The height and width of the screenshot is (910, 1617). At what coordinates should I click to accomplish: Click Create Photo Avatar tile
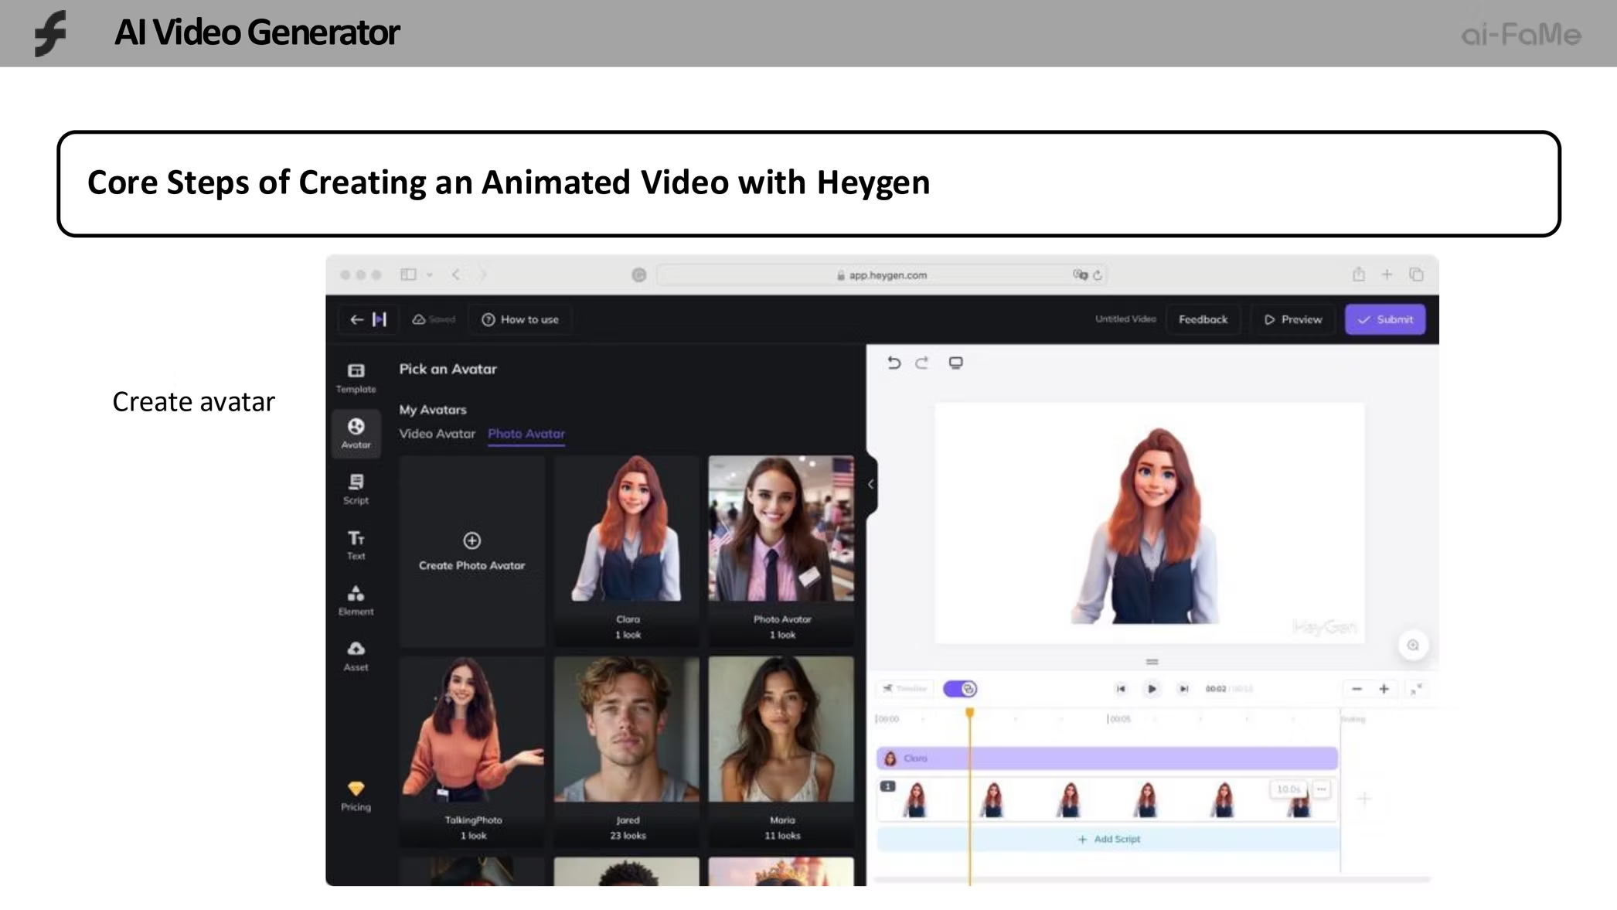pos(471,550)
